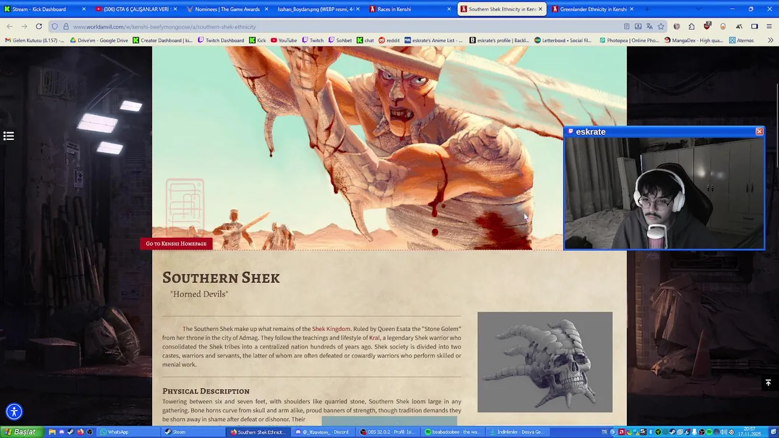Image resolution: width=779 pixels, height=438 pixels.
Task: Click the Southern Shek heading
Action: click(x=221, y=277)
